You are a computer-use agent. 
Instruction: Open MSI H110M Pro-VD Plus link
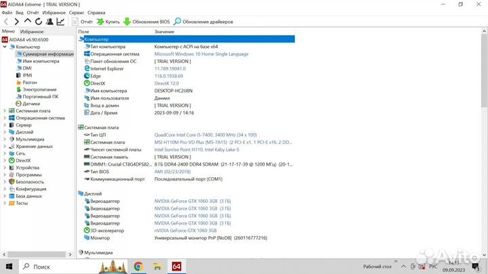pyautogui.click(x=223, y=142)
